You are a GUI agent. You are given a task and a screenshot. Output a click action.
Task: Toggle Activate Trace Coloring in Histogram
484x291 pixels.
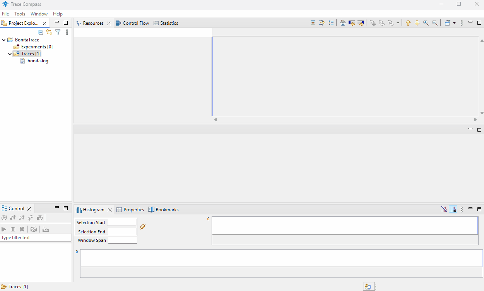coord(453,209)
